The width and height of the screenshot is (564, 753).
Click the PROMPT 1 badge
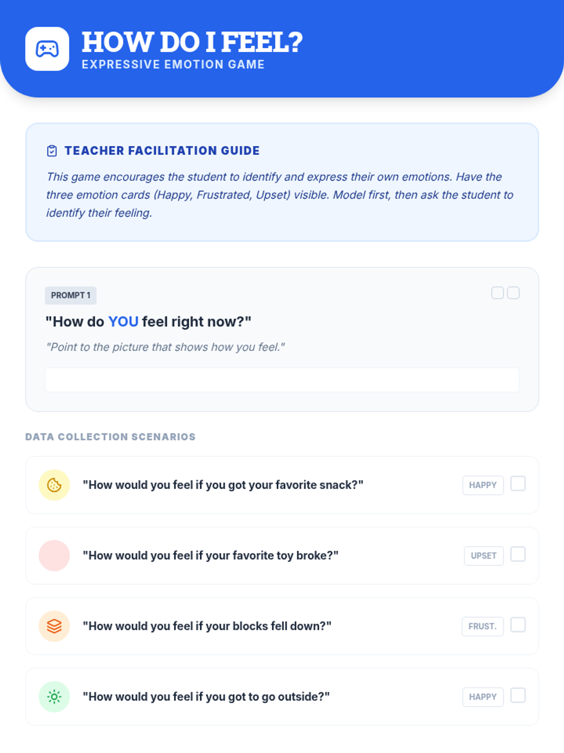click(70, 296)
